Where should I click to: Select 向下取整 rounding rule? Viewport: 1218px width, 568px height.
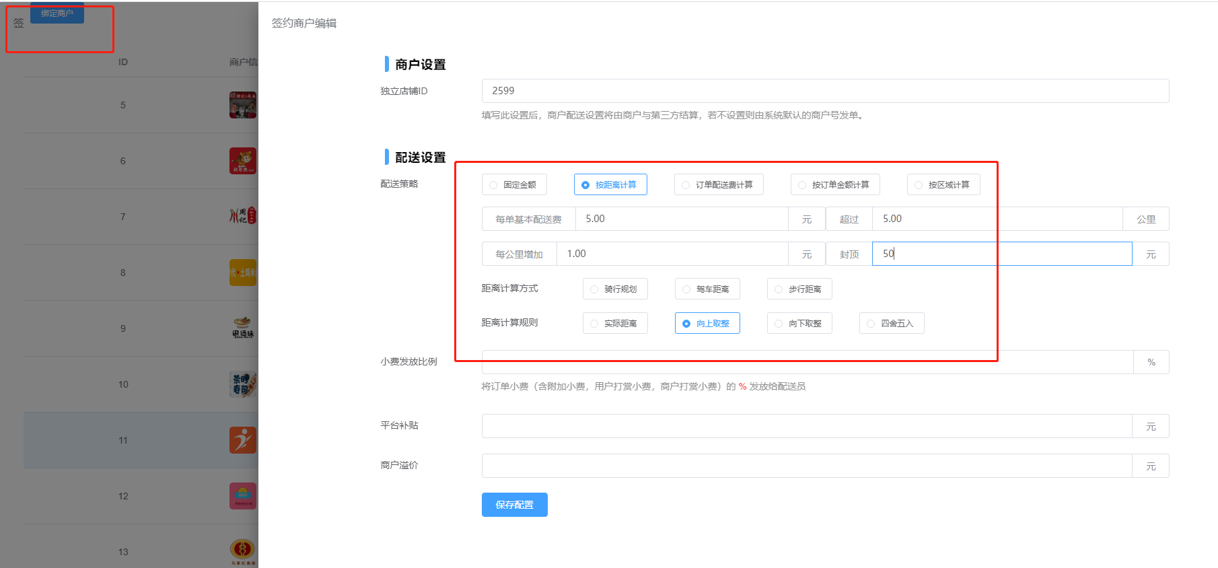(x=799, y=323)
